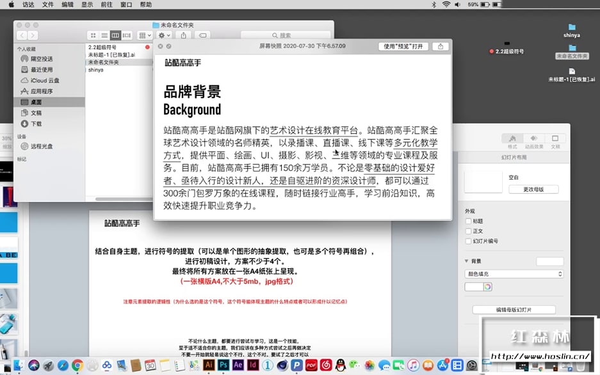Enable the 正文 checkbox

(x=468, y=231)
